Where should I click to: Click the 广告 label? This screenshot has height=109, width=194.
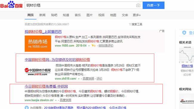(x=162, y=31)
